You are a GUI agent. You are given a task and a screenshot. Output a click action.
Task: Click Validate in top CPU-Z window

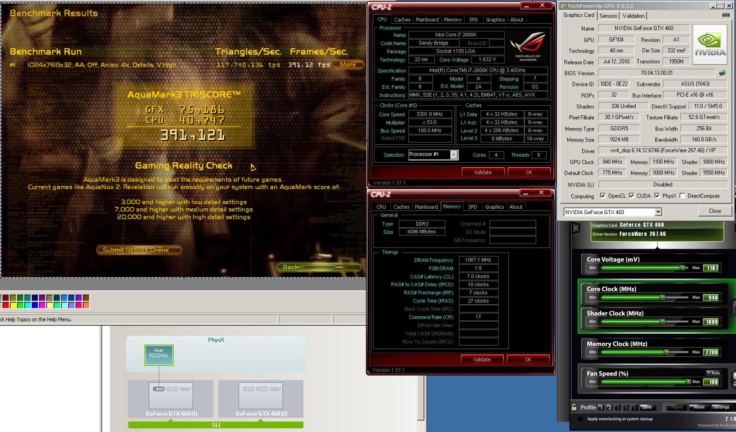pyautogui.click(x=483, y=172)
